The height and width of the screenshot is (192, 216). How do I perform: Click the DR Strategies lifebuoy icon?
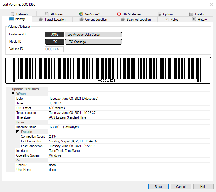click(x=119, y=14)
